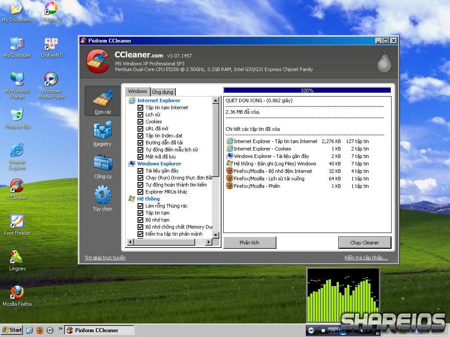This screenshot has width=450, height=337.
Task: Toggle Tập tin Index.dat checkbox
Action: pyautogui.click(x=140, y=136)
